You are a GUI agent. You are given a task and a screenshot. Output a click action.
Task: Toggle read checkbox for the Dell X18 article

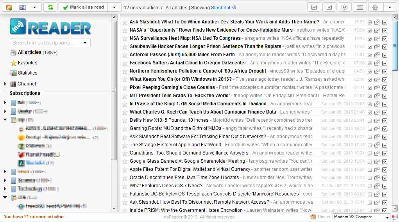[370, 121]
